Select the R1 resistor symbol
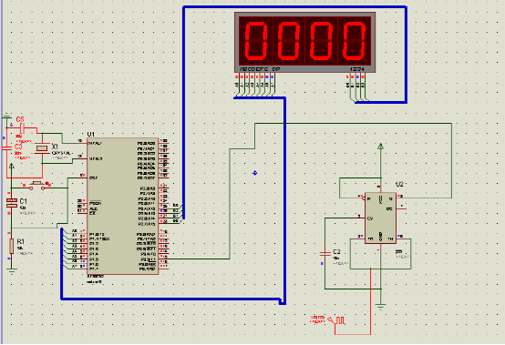Screen dimensions: 505x345 point(11,246)
